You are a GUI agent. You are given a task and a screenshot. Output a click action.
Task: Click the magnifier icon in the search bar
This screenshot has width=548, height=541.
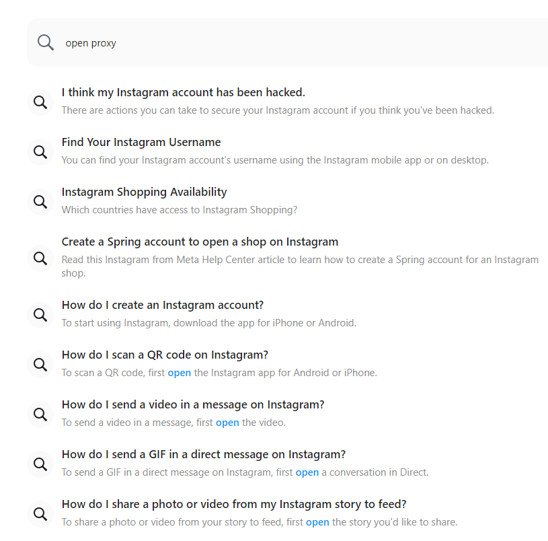pyautogui.click(x=46, y=42)
